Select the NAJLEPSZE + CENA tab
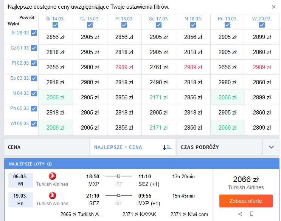Screen dimensions: 281x221 tap(133, 147)
